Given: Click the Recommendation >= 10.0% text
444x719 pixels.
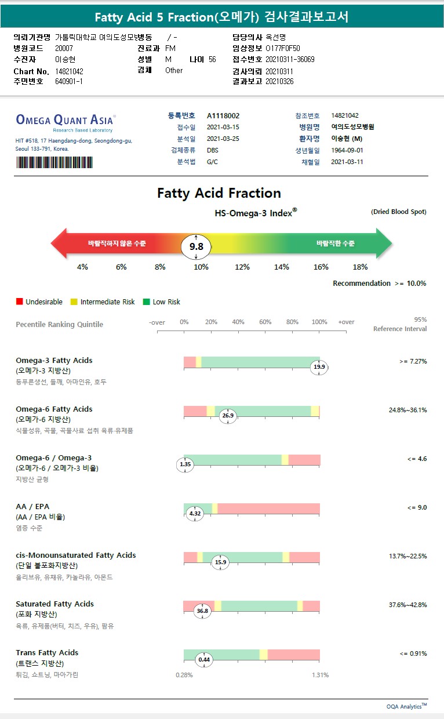Looking at the screenshot, I should click(x=379, y=284).
